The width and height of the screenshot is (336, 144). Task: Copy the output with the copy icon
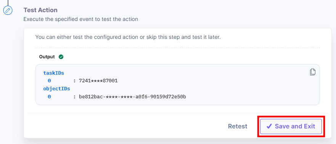(x=313, y=72)
